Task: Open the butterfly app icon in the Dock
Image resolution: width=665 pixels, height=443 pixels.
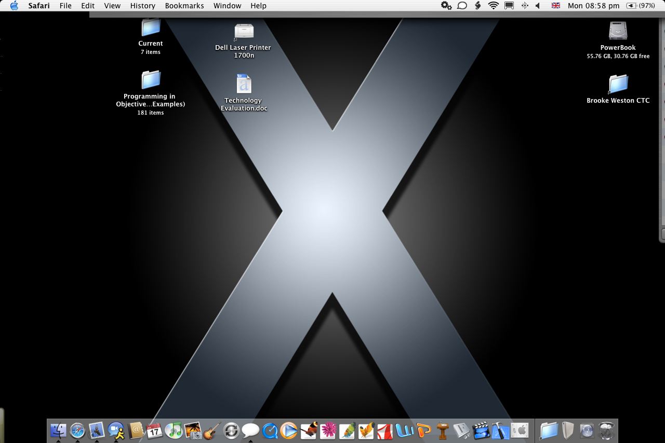Action: tap(308, 431)
